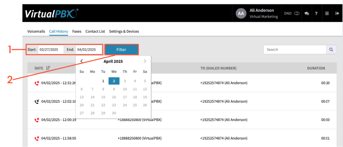Switch to the Voicemails tab
Image resolution: width=343 pixels, height=147 pixels.
coord(36,31)
